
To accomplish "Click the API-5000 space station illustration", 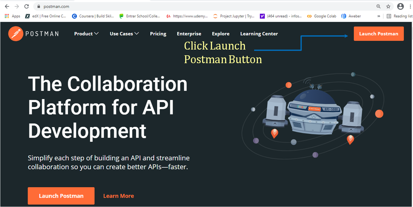I will (x=313, y=116).
